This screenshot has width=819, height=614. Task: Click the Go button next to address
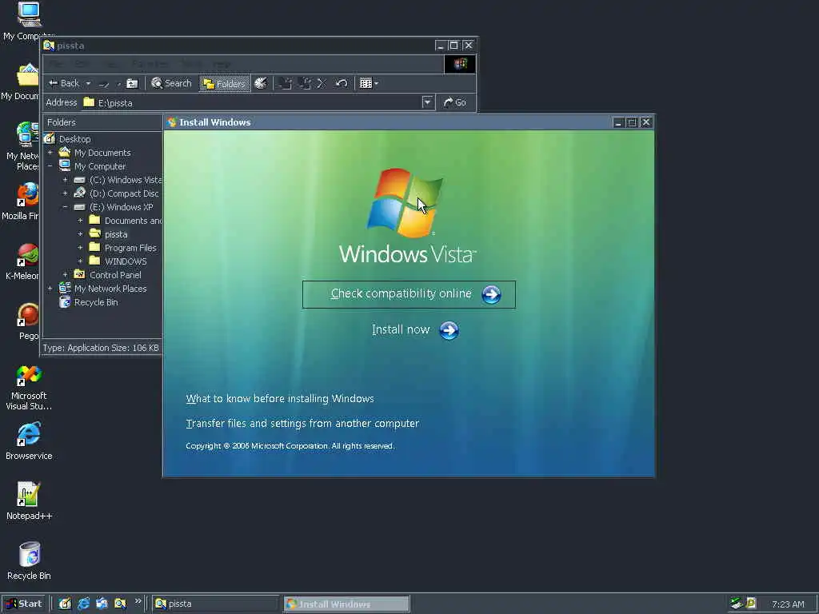[455, 102]
